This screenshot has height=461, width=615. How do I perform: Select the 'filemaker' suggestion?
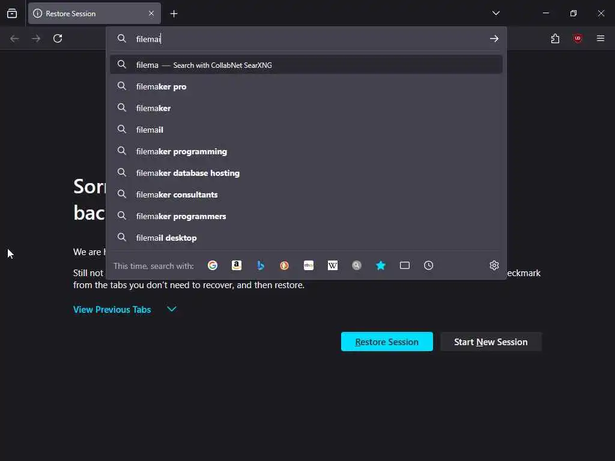(x=306, y=108)
